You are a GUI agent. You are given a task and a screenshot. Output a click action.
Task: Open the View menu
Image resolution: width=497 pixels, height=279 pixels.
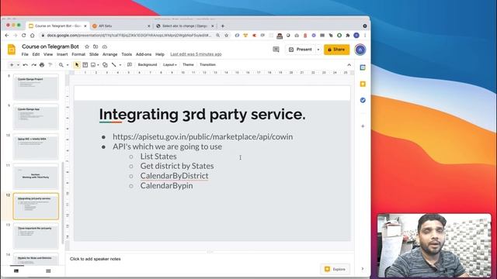(48, 54)
